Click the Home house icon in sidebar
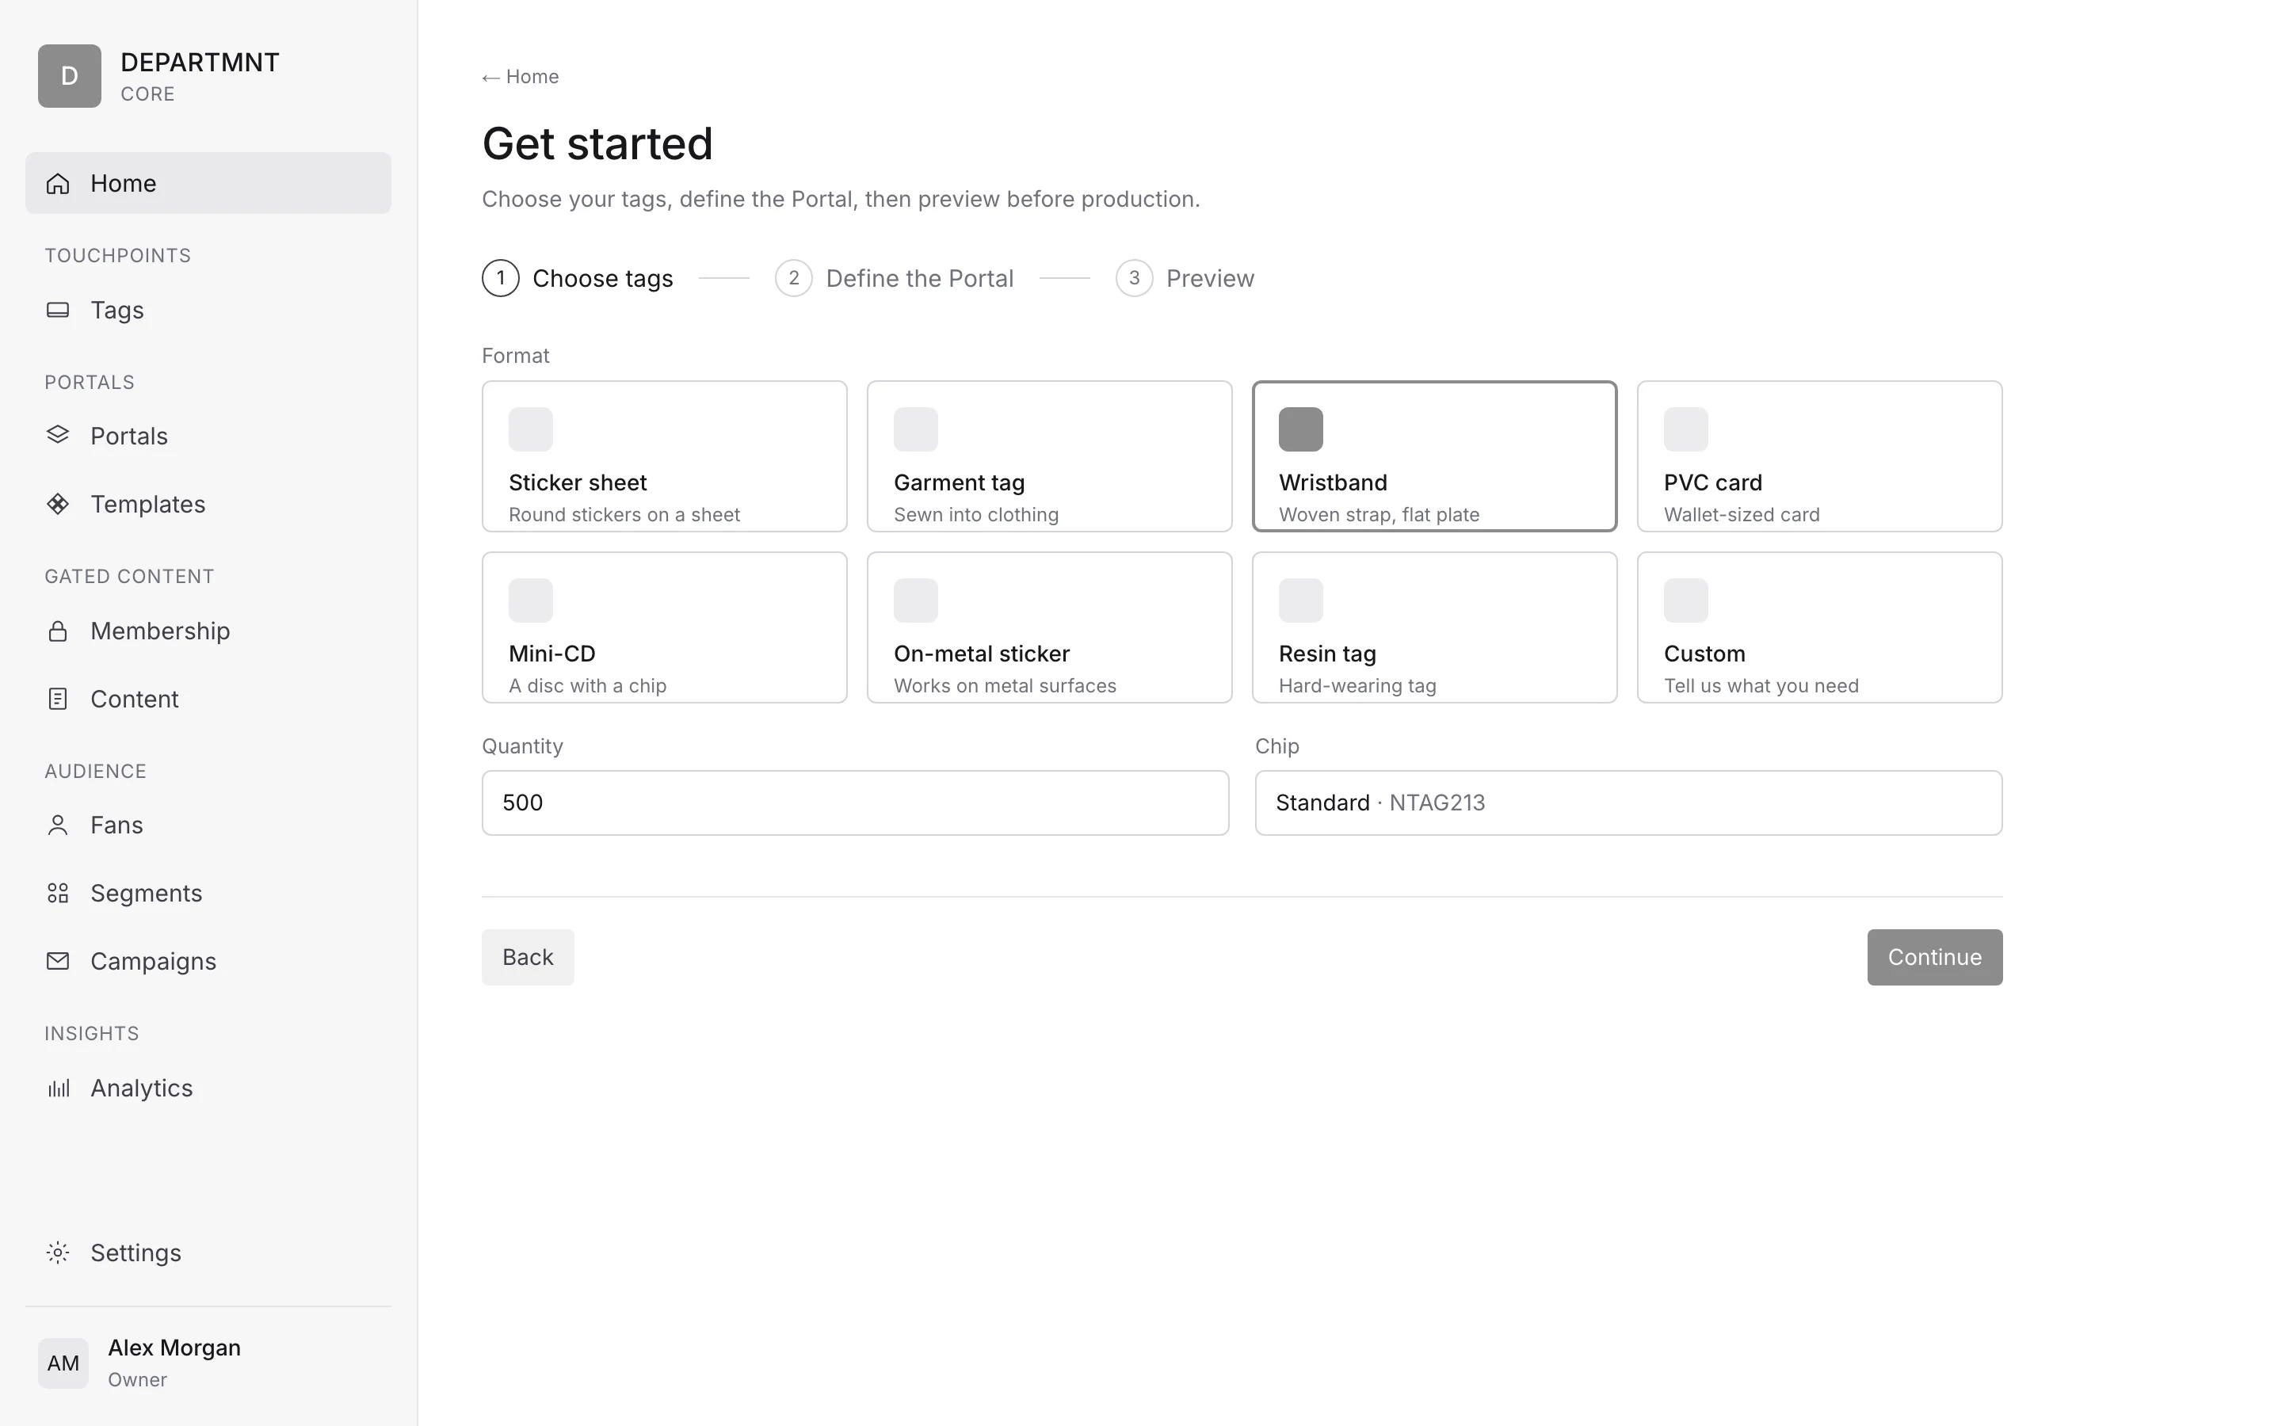2282x1426 pixels. [59, 183]
